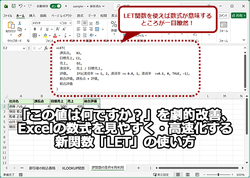The height and width of the screenshot is (178, 250).
Task: Select the ページ レイアウト ribbon tab
Action: [62, 16]
